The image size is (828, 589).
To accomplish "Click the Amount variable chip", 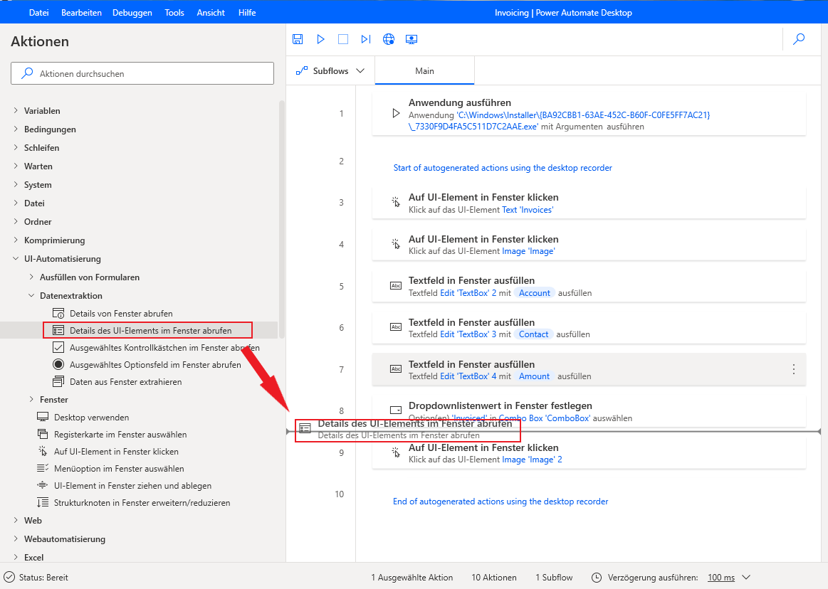I will [x=534, y=376].
